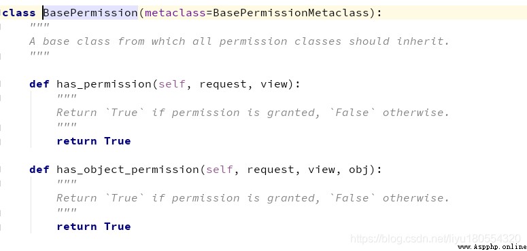Click the self parameter in has_permission

point(172,84)
